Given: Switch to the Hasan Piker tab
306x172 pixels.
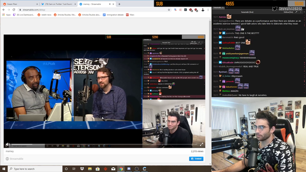Looking at the screenshot, I should point(20,4).
